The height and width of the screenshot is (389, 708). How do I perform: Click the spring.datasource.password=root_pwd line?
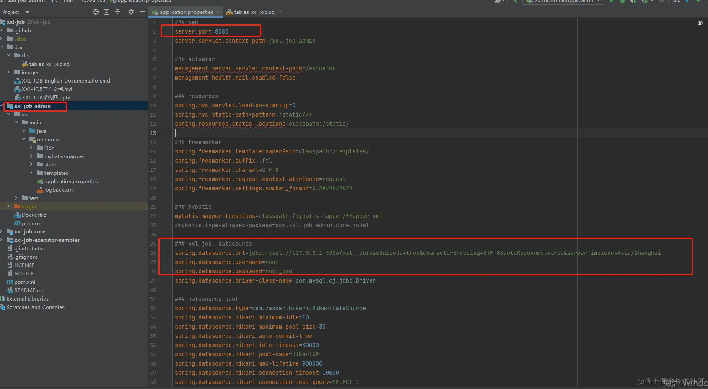233,271
